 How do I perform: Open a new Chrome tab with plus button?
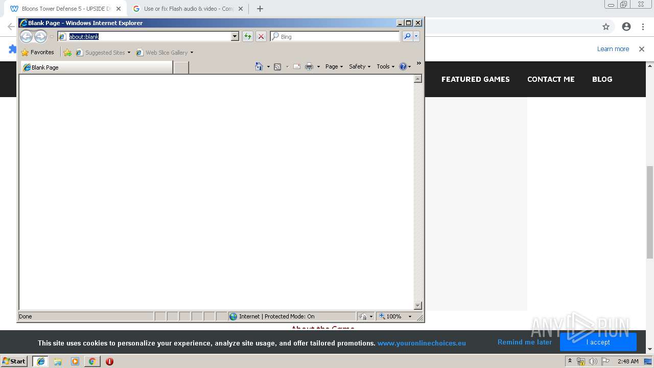click(260, 9)
